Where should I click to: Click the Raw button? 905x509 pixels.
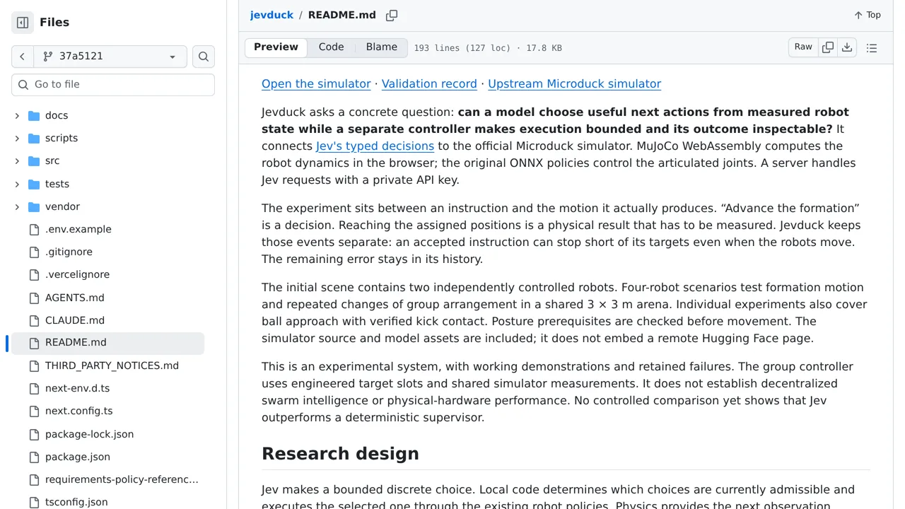tap(803, 47)
